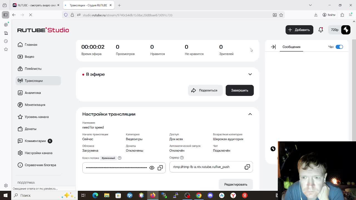Stop page loading
The image size is (356, 200).
[31, 15]
